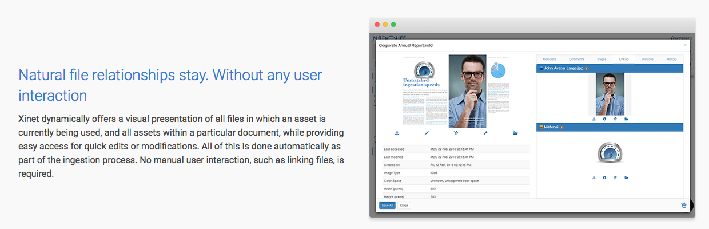Image resolution: width=709 pixels, height=229 pixels.
Task: Open folder icon under John Avatar thumbnail
Action: tap(626, 119)
